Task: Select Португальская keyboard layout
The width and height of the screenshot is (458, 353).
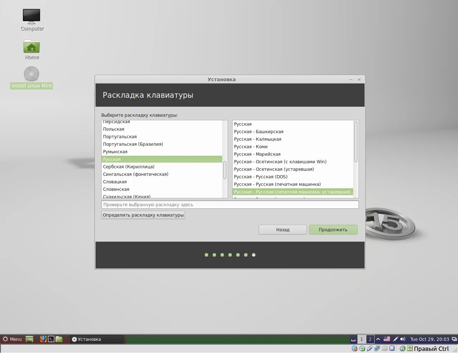Action: 162,137
